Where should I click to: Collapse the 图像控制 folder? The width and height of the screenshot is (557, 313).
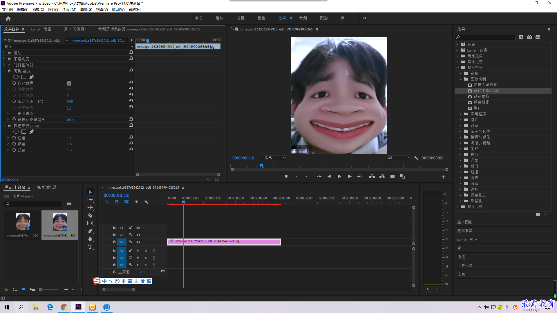tap(461, 79)
